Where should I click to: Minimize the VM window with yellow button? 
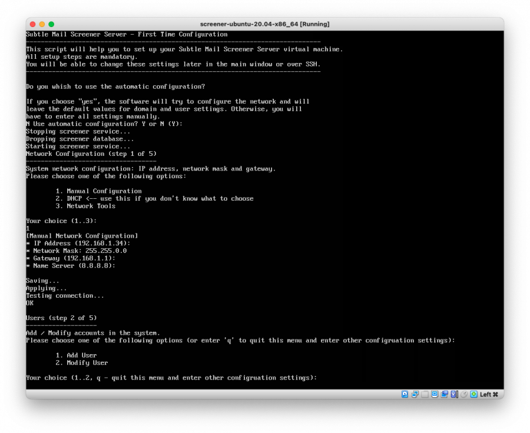click(x=42, y=24)
